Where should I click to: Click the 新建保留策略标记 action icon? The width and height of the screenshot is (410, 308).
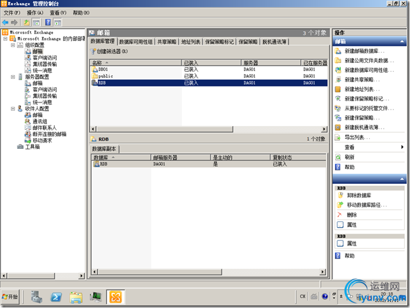[338, 99]
